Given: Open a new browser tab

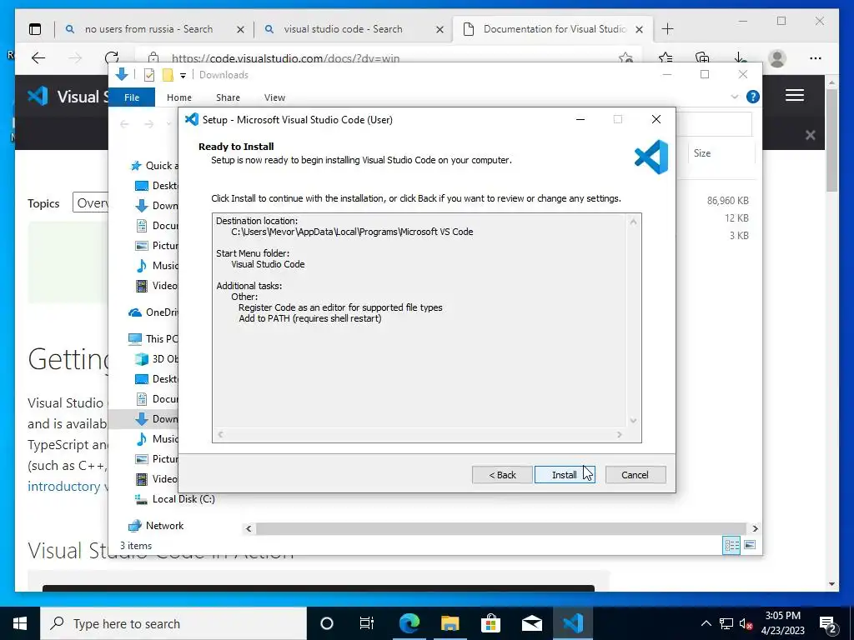Looking at the screenshot, I should tap(667, 29).
